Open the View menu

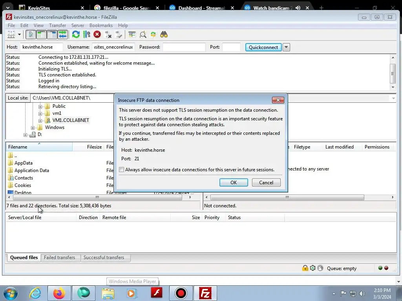(38, 25)
